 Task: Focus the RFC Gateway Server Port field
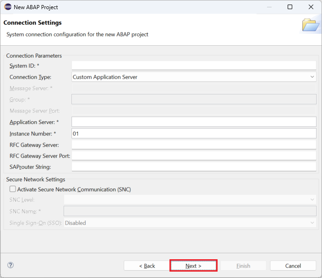click(x=194, y=155)
